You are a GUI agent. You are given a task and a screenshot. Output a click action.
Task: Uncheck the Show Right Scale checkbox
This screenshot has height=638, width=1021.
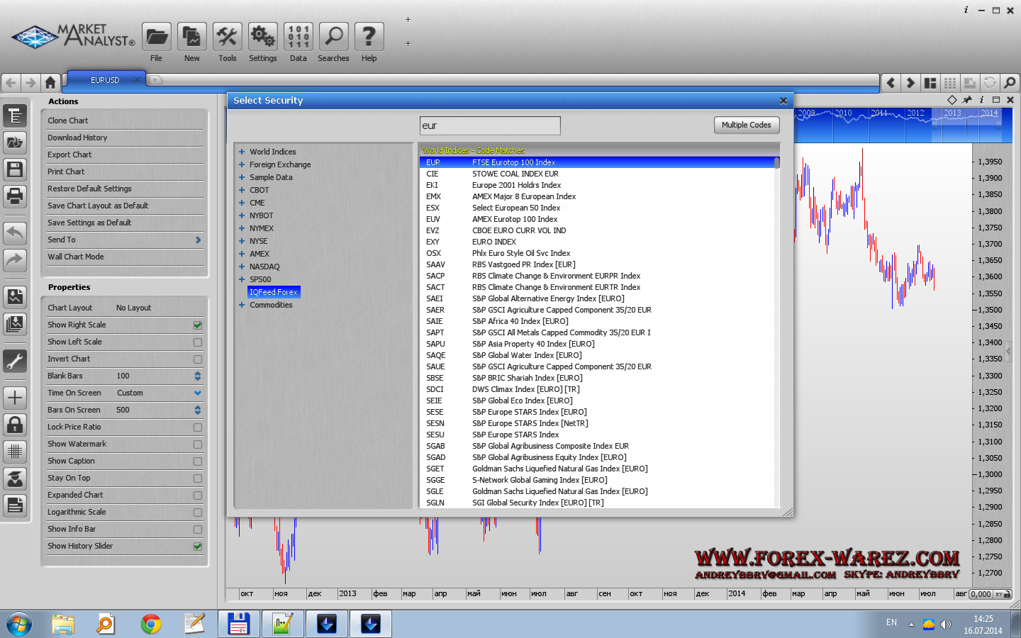(198, 325)
